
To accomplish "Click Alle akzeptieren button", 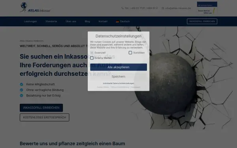I will (x=118, y=67).
